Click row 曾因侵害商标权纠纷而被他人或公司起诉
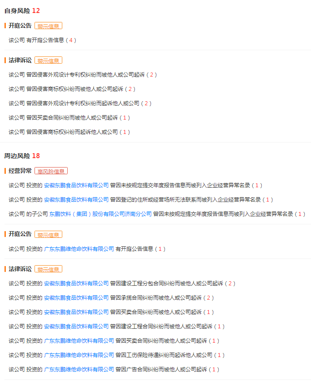Viewport: 311px width, 383px height. tap(72, 89)
